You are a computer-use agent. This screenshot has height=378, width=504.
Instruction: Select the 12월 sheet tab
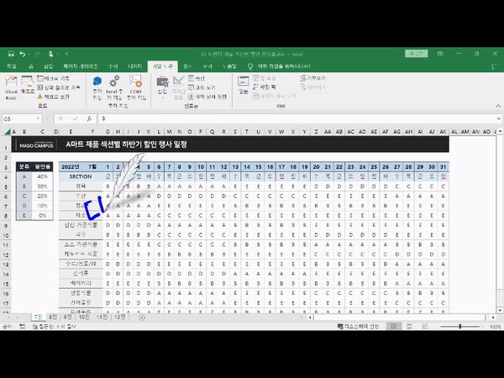[x=118, y=318]
